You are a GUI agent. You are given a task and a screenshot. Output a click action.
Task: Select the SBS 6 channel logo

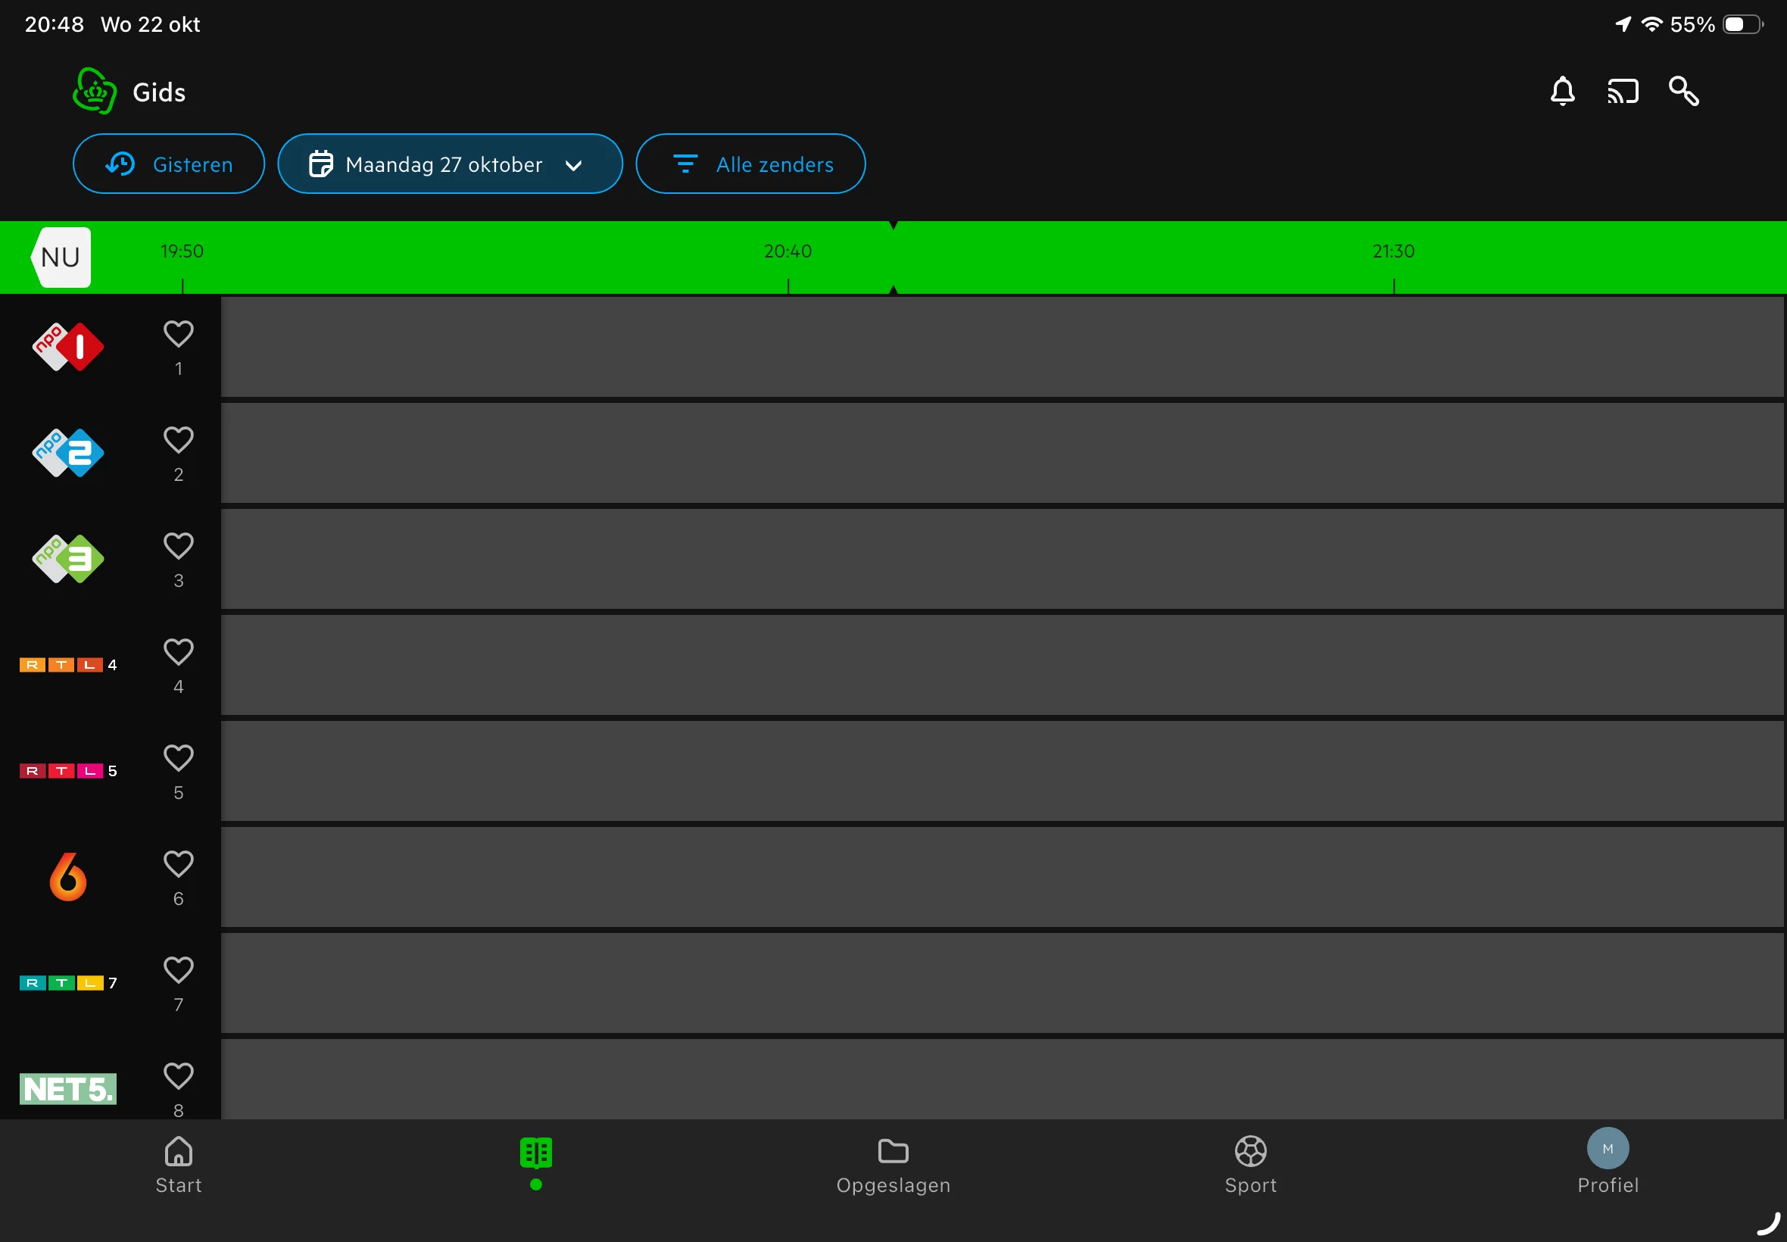[x=68, y=877]
